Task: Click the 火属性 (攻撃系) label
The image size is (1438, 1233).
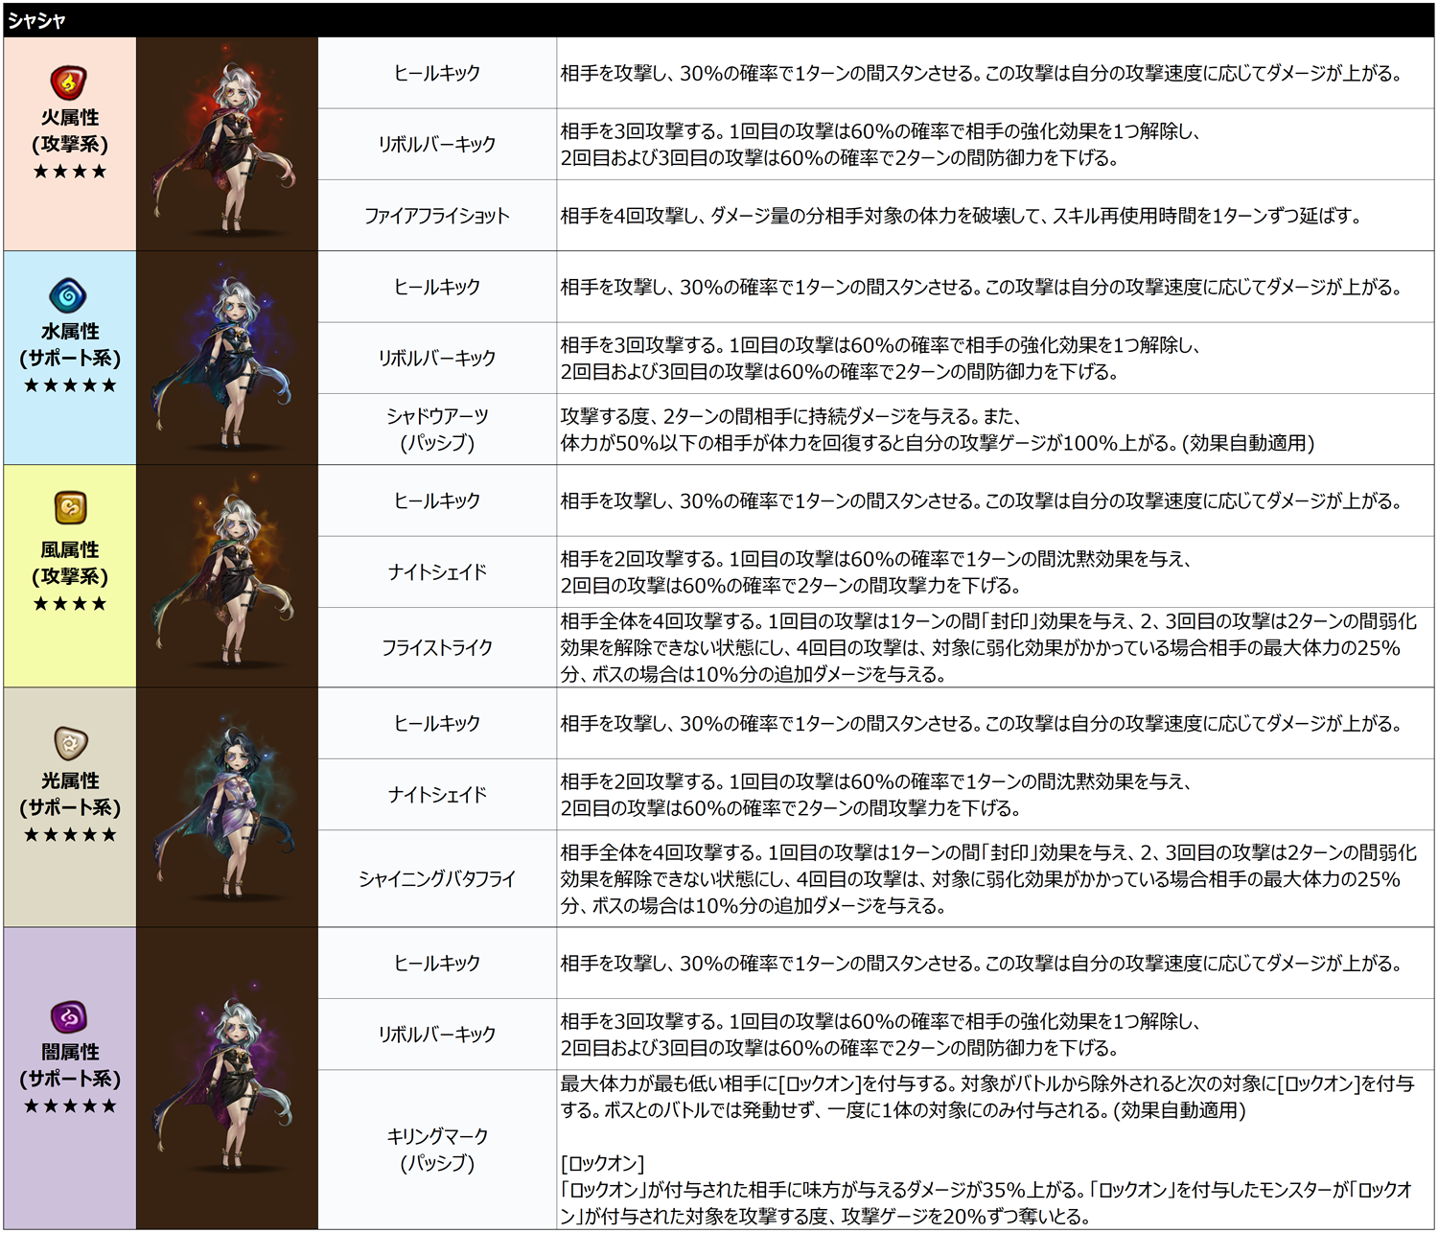Action: pyautogui.click(x=70, y=130)
